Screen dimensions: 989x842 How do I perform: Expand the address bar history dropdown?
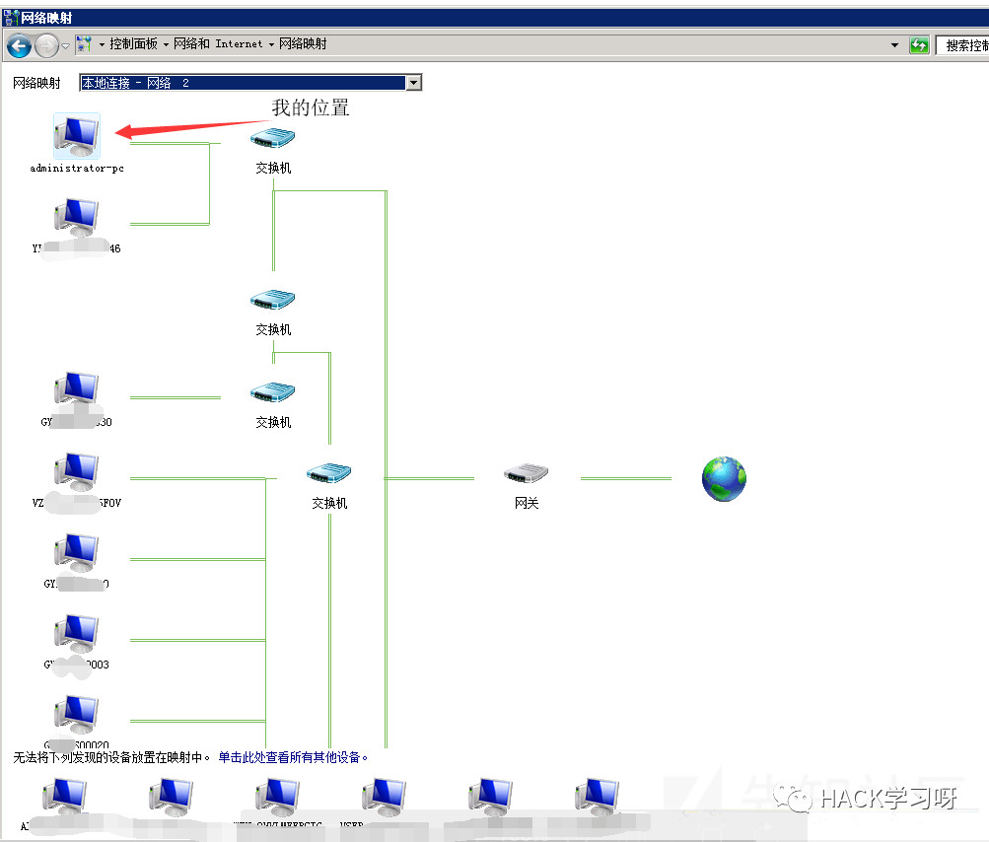(x=894, y=44)
